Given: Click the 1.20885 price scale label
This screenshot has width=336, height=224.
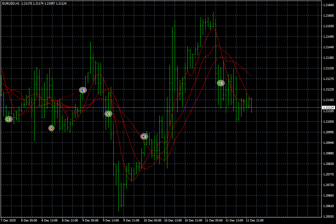Looking at the screenshot, I should pos(329,153).
